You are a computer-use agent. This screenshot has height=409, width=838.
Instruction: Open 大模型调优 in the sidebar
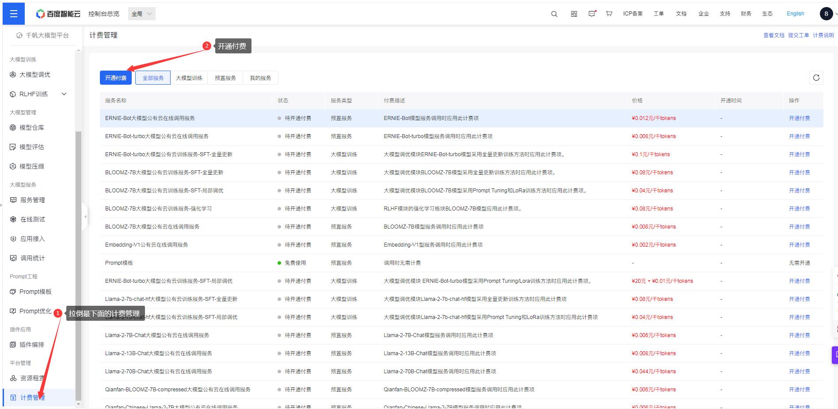(34, 75)
